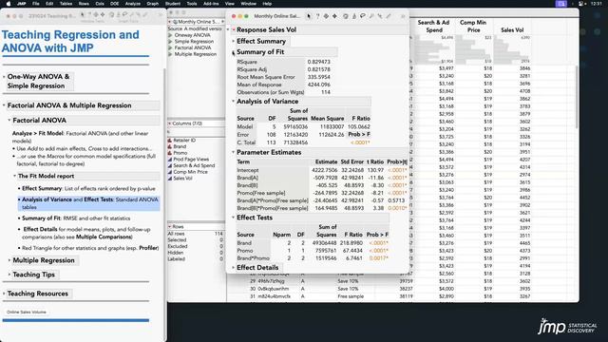Image resolution: width=608 pixels, height=342 pixels.
Task: Open the Window menu
Action: point(249,4)
